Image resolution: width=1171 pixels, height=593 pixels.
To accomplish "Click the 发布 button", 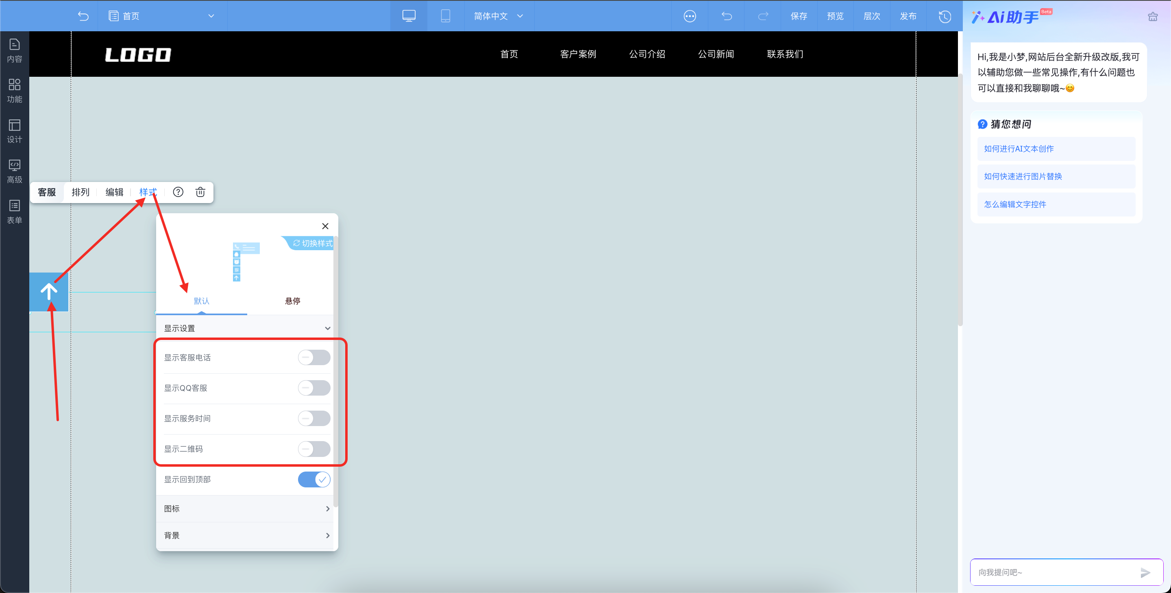I will click(908, 16).
